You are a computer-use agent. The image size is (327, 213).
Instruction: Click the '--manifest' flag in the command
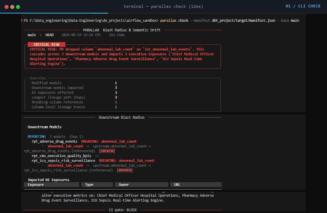(x=200, y=20)
